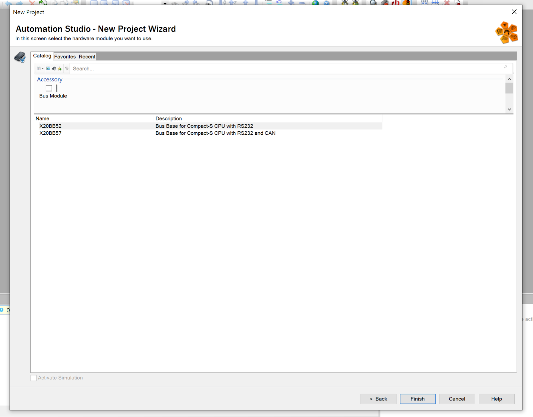Click Finish to complete the wizard
The height and width of the screenshot is (417, 533).
(x=418, y=399)
